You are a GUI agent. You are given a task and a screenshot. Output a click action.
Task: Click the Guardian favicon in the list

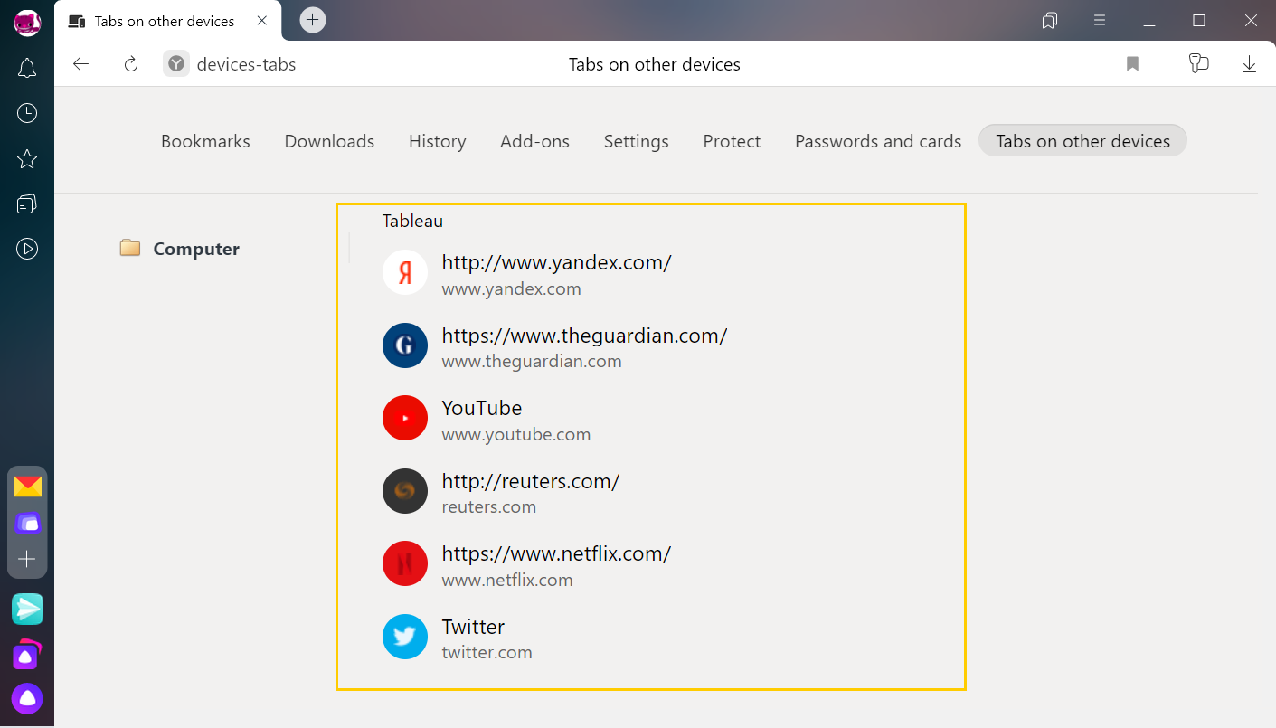[x=405, y=345]
